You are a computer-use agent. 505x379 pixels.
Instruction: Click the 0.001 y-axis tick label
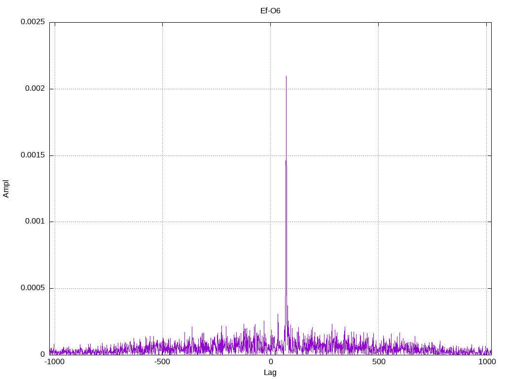[35, 222]
